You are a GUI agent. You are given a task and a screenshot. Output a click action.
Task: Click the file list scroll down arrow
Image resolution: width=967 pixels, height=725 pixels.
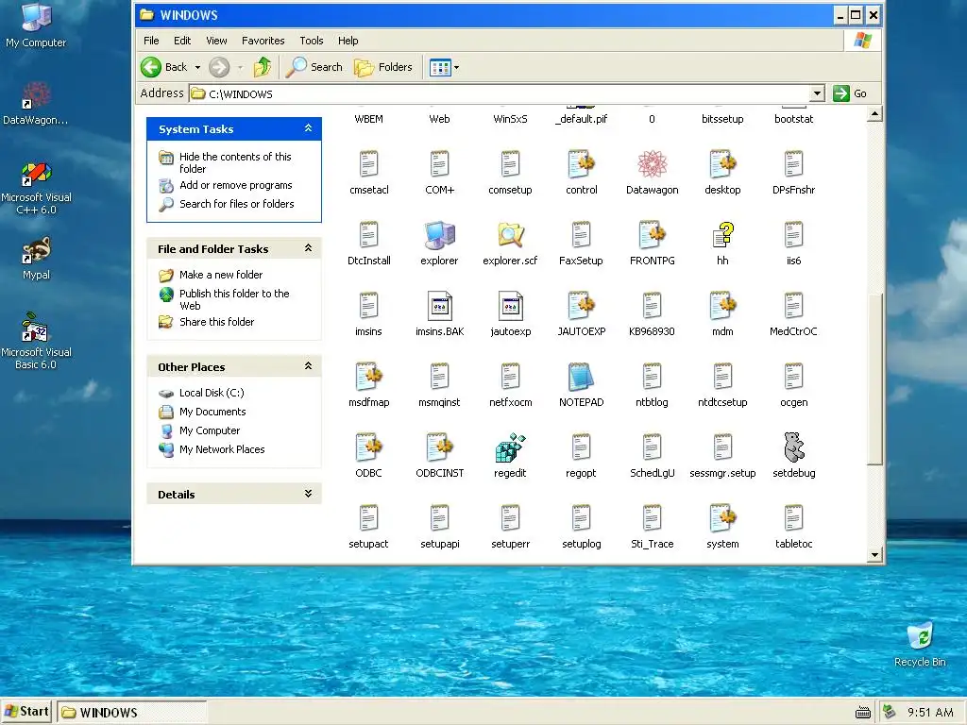click(x=874, y=555)
